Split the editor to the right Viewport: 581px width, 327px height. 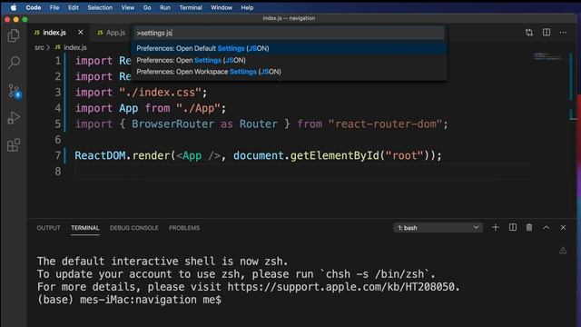[547, 33]
